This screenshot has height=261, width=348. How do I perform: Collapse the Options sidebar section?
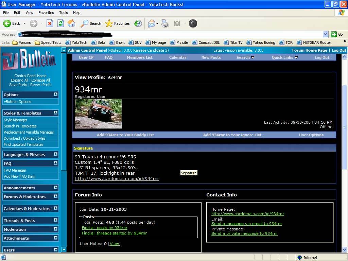tap(55, 94)
